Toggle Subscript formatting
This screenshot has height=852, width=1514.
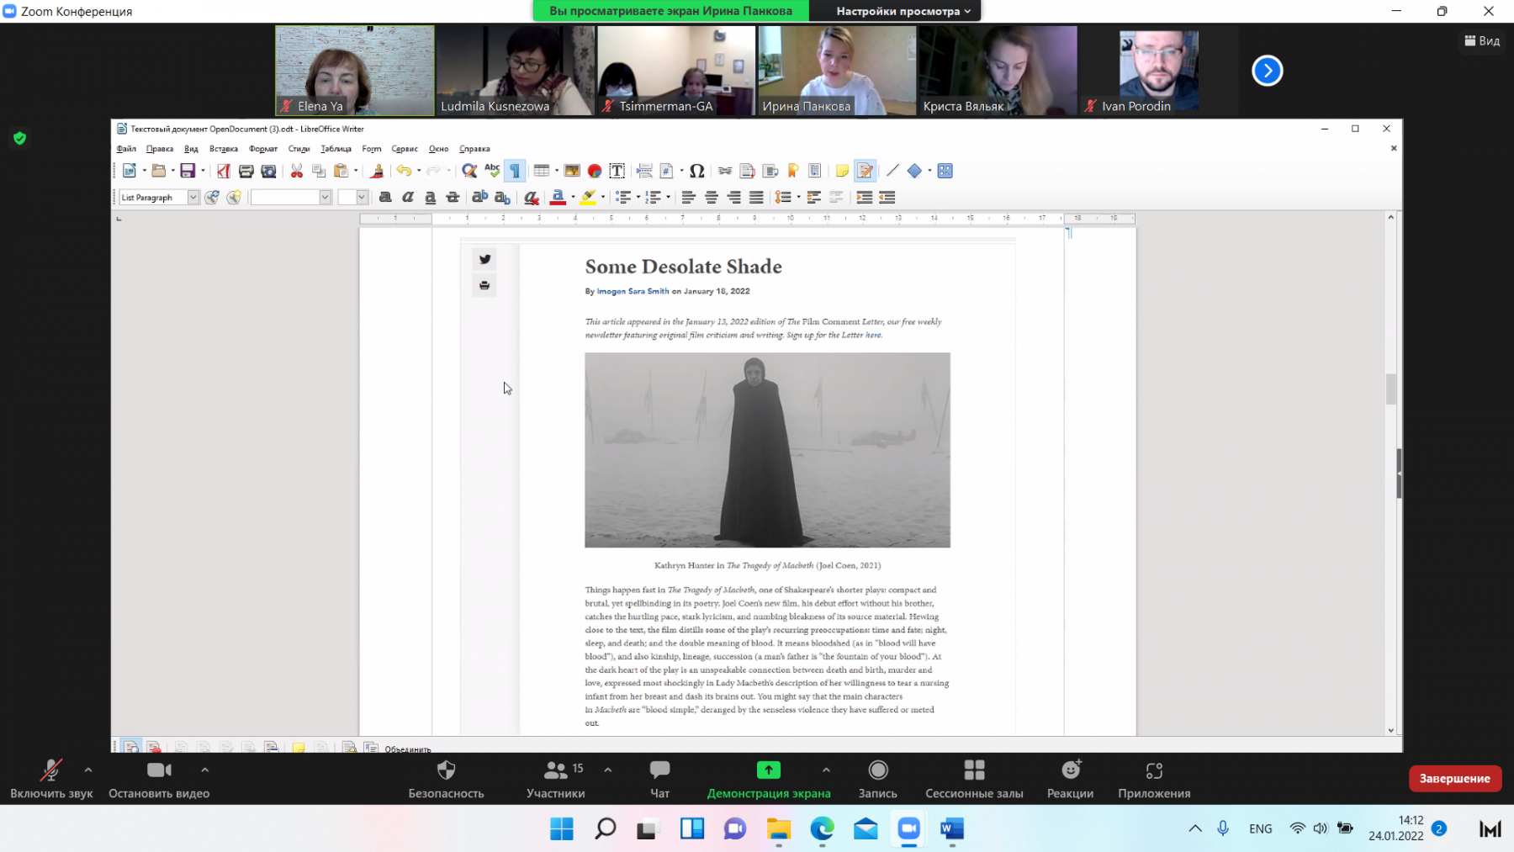pyautogui.click(x=502, y=197)
